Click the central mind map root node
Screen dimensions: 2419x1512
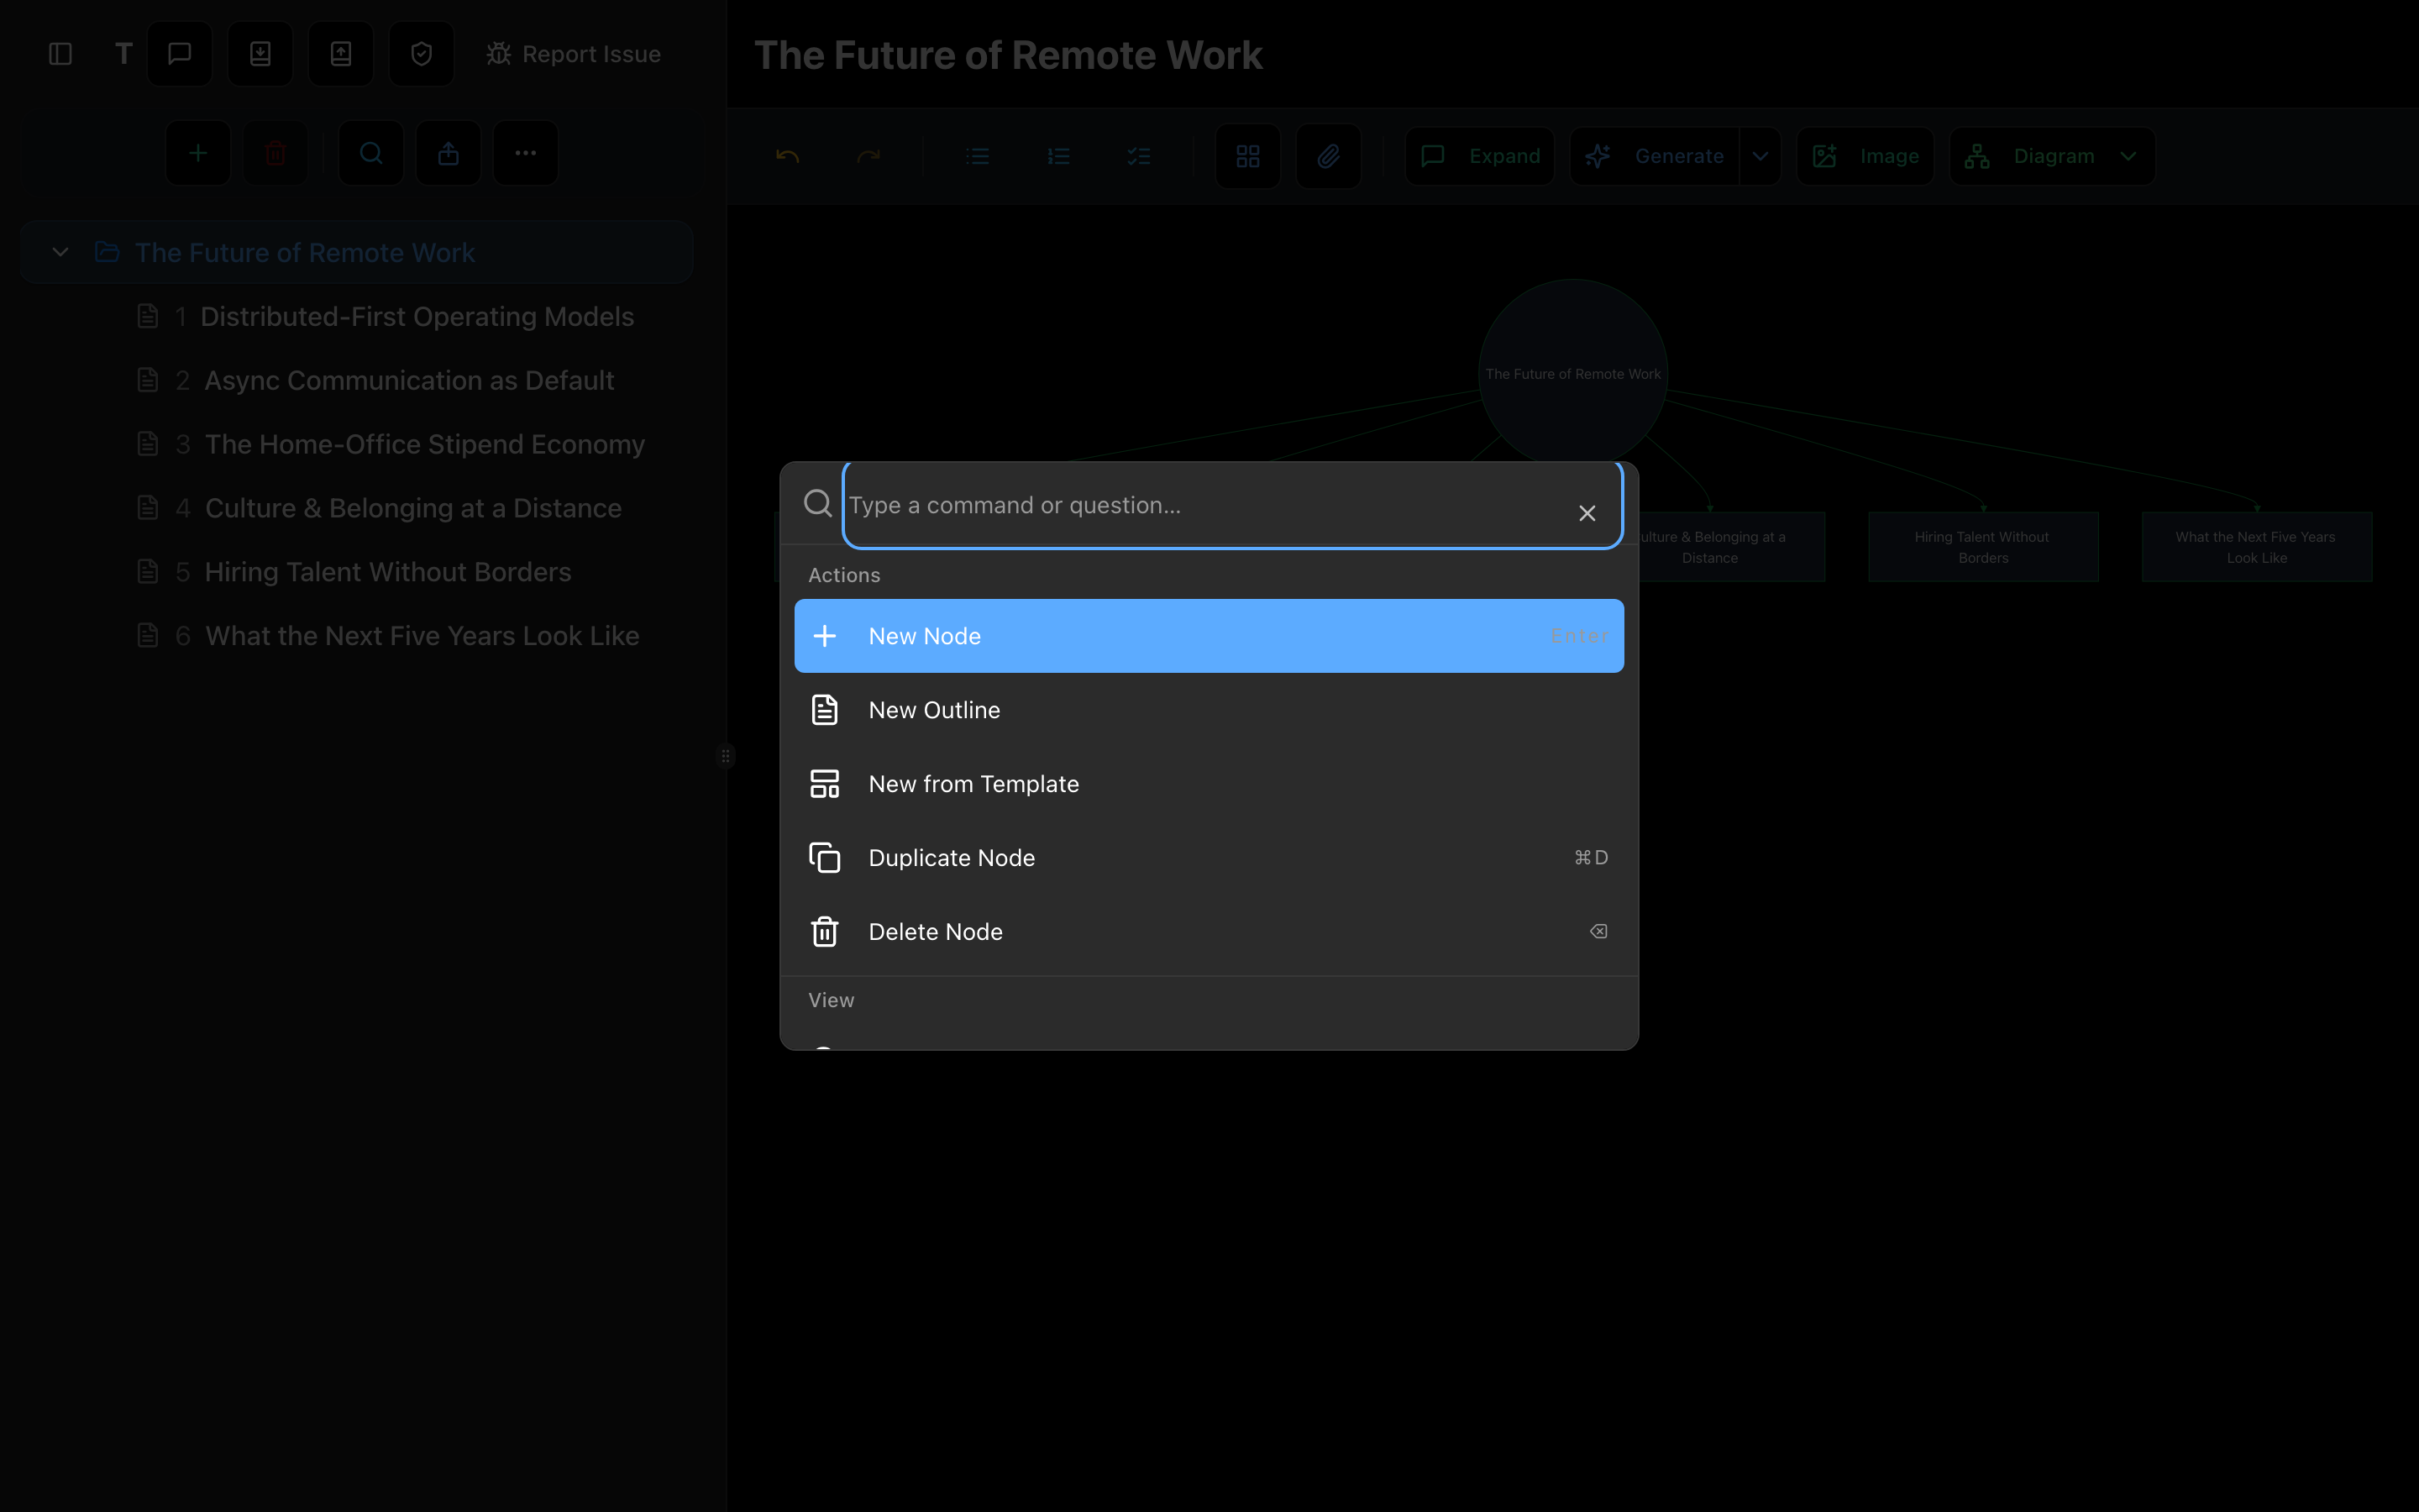tap(1572, 372)
